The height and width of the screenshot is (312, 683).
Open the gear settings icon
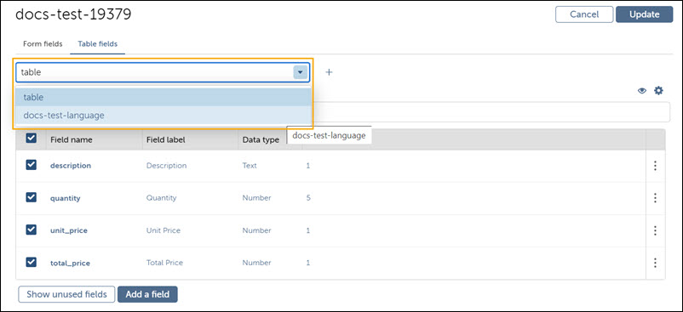pos(658,90)
